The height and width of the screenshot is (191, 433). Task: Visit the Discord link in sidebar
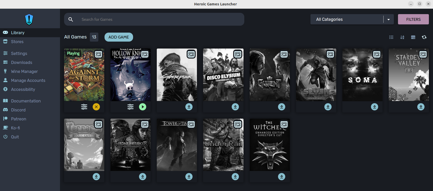(x=30, y=110)
